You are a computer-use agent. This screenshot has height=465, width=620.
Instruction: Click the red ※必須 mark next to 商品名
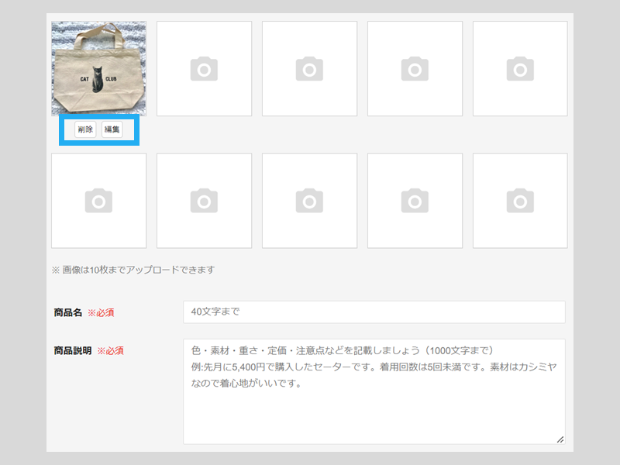101,313
